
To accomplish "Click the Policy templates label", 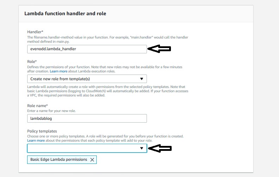I will [x=42, y=131].
